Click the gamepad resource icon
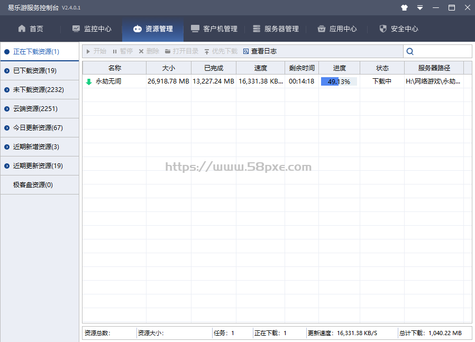The height and width of the screenshot is (342, 475). pos(137,29)
